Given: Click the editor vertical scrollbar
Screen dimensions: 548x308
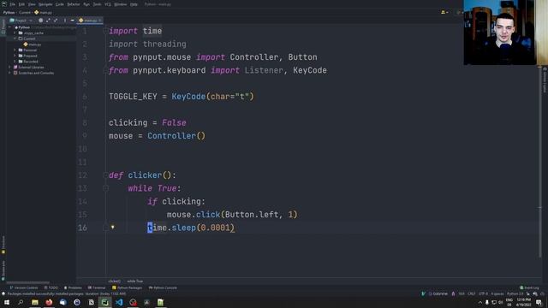Looking at the screenshot, I should (540, 163).
